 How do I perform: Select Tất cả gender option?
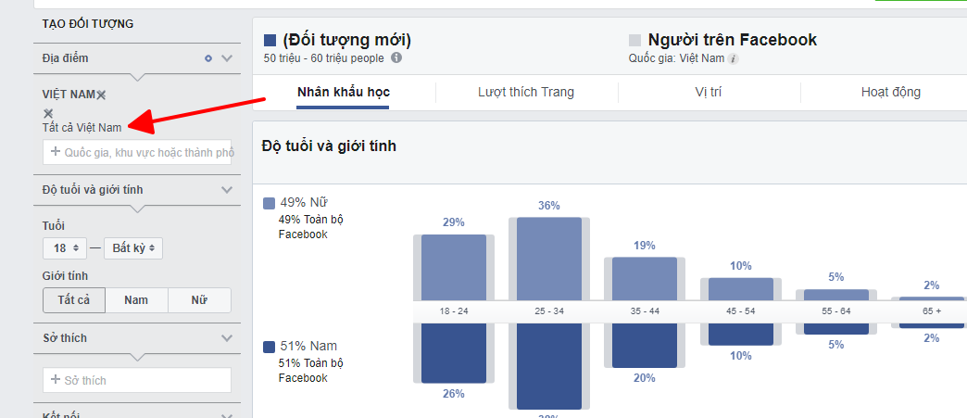coord(74,300)
